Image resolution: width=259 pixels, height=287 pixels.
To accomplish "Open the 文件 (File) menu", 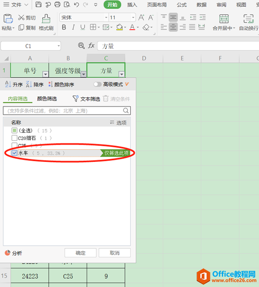I will (16, 5).
